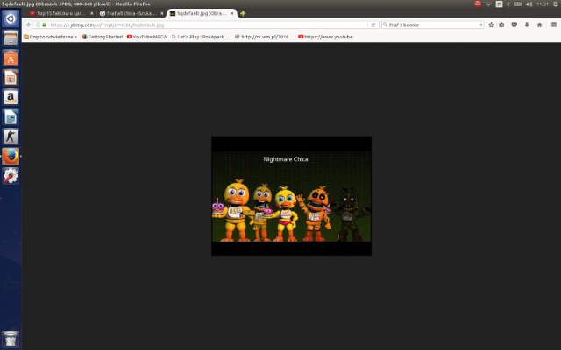This screenshot has height=350, width=561.
Task: Save page to Pocket
Action: [514, 24]
